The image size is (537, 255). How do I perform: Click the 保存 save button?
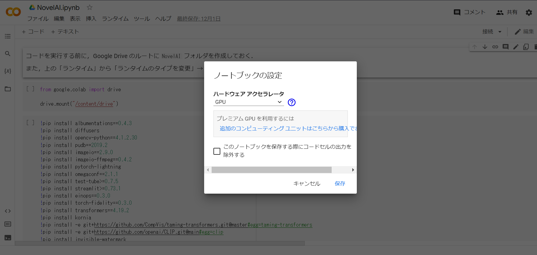[x=340, y=183]
